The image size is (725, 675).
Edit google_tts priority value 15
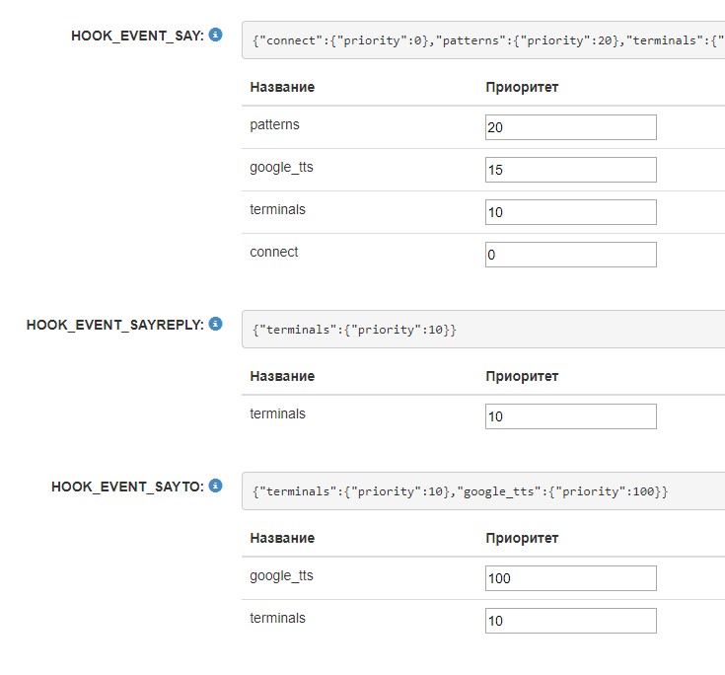coord(570,170)
